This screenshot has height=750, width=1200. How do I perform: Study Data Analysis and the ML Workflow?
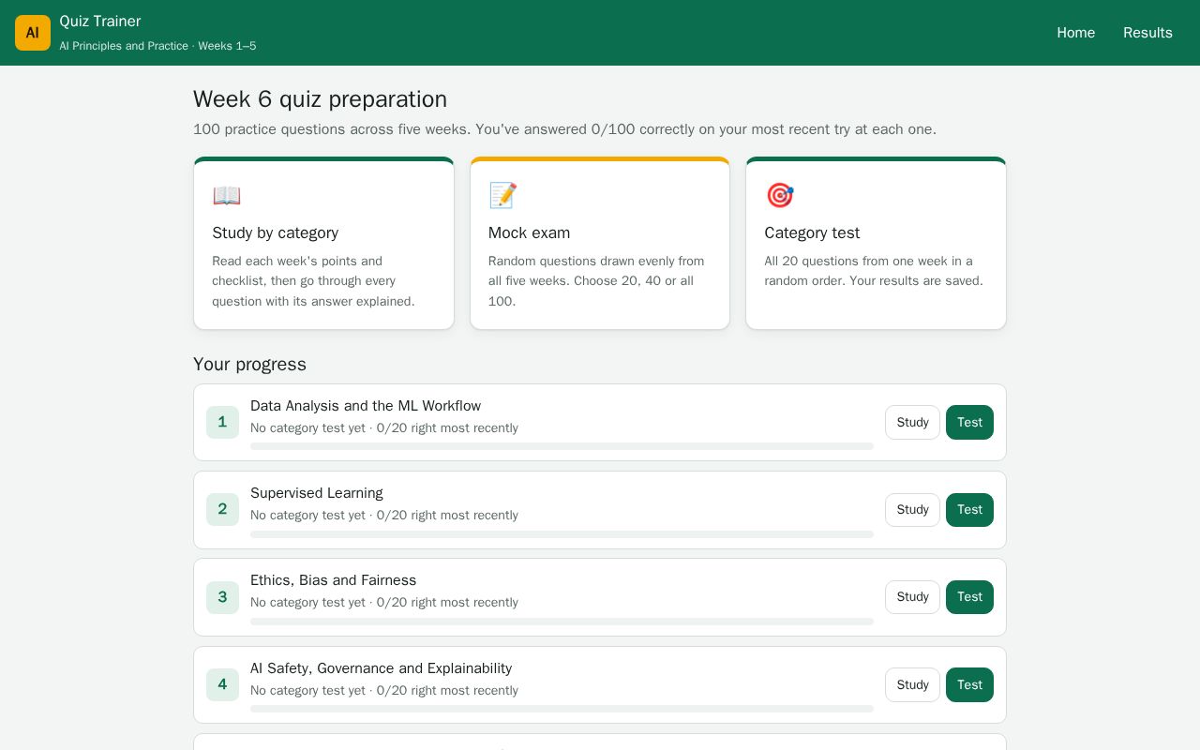(912, 423)
